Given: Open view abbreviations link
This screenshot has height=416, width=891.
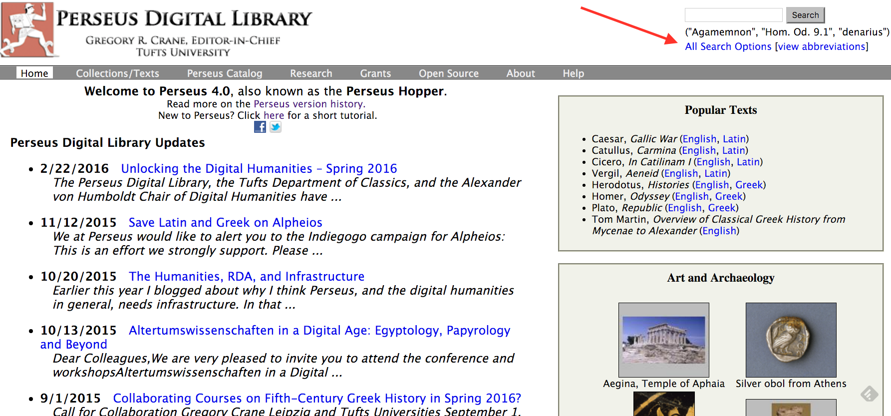Looking at the screenshot, I should click(823, 46).
